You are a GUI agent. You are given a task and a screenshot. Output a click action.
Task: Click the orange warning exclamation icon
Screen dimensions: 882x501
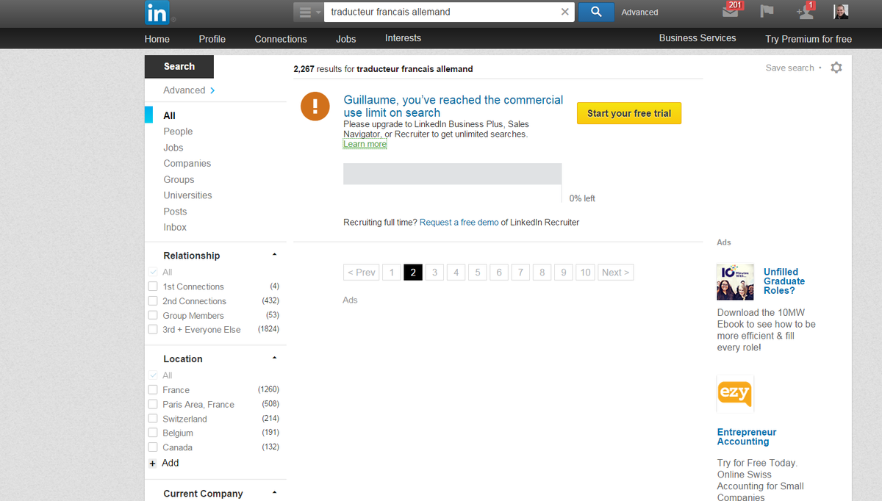[x=315, y=107]
